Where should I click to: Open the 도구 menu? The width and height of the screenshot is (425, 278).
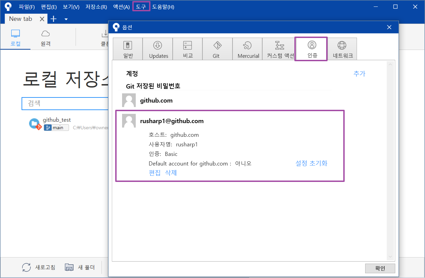141,7
